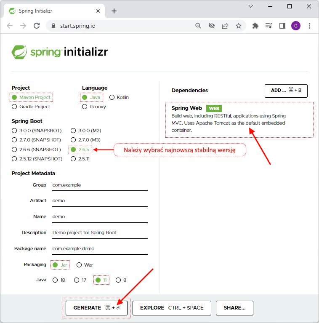The image size is (319, 323).
Task: Select Java version 17
Action: tap(80, 280)
